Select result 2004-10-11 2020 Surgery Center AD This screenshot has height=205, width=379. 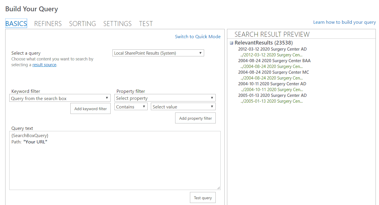click(272, 84)
